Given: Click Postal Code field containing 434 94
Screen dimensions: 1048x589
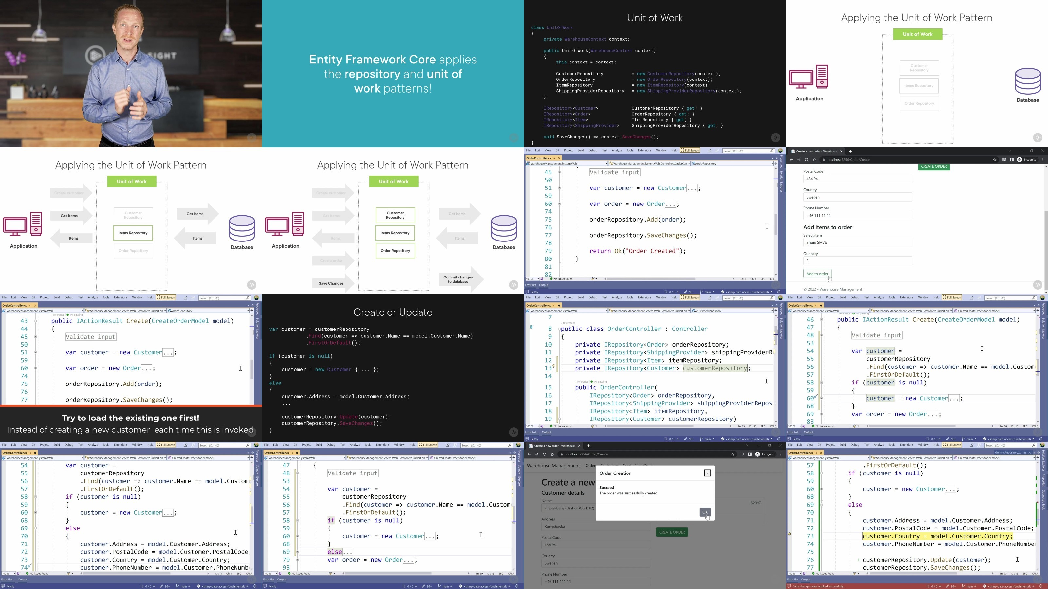Looking at the screenshot, I should [857, 179].
